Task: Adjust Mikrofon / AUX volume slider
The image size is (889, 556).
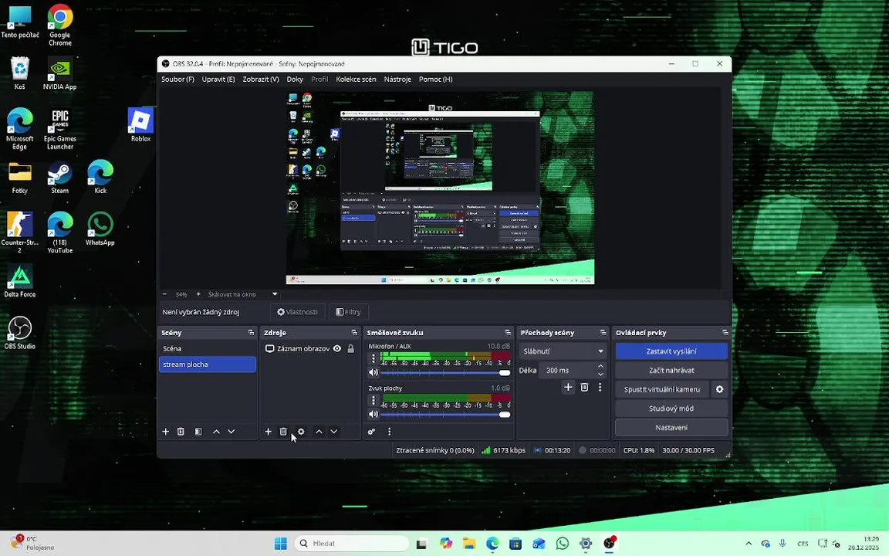Action: pyautogui.click(x=445, y=373)
